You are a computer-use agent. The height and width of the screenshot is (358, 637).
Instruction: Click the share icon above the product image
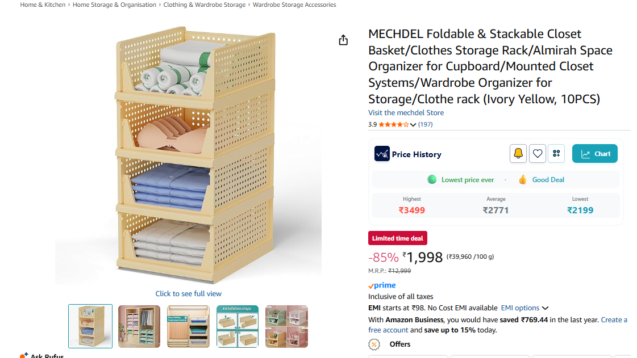point(343,40)
